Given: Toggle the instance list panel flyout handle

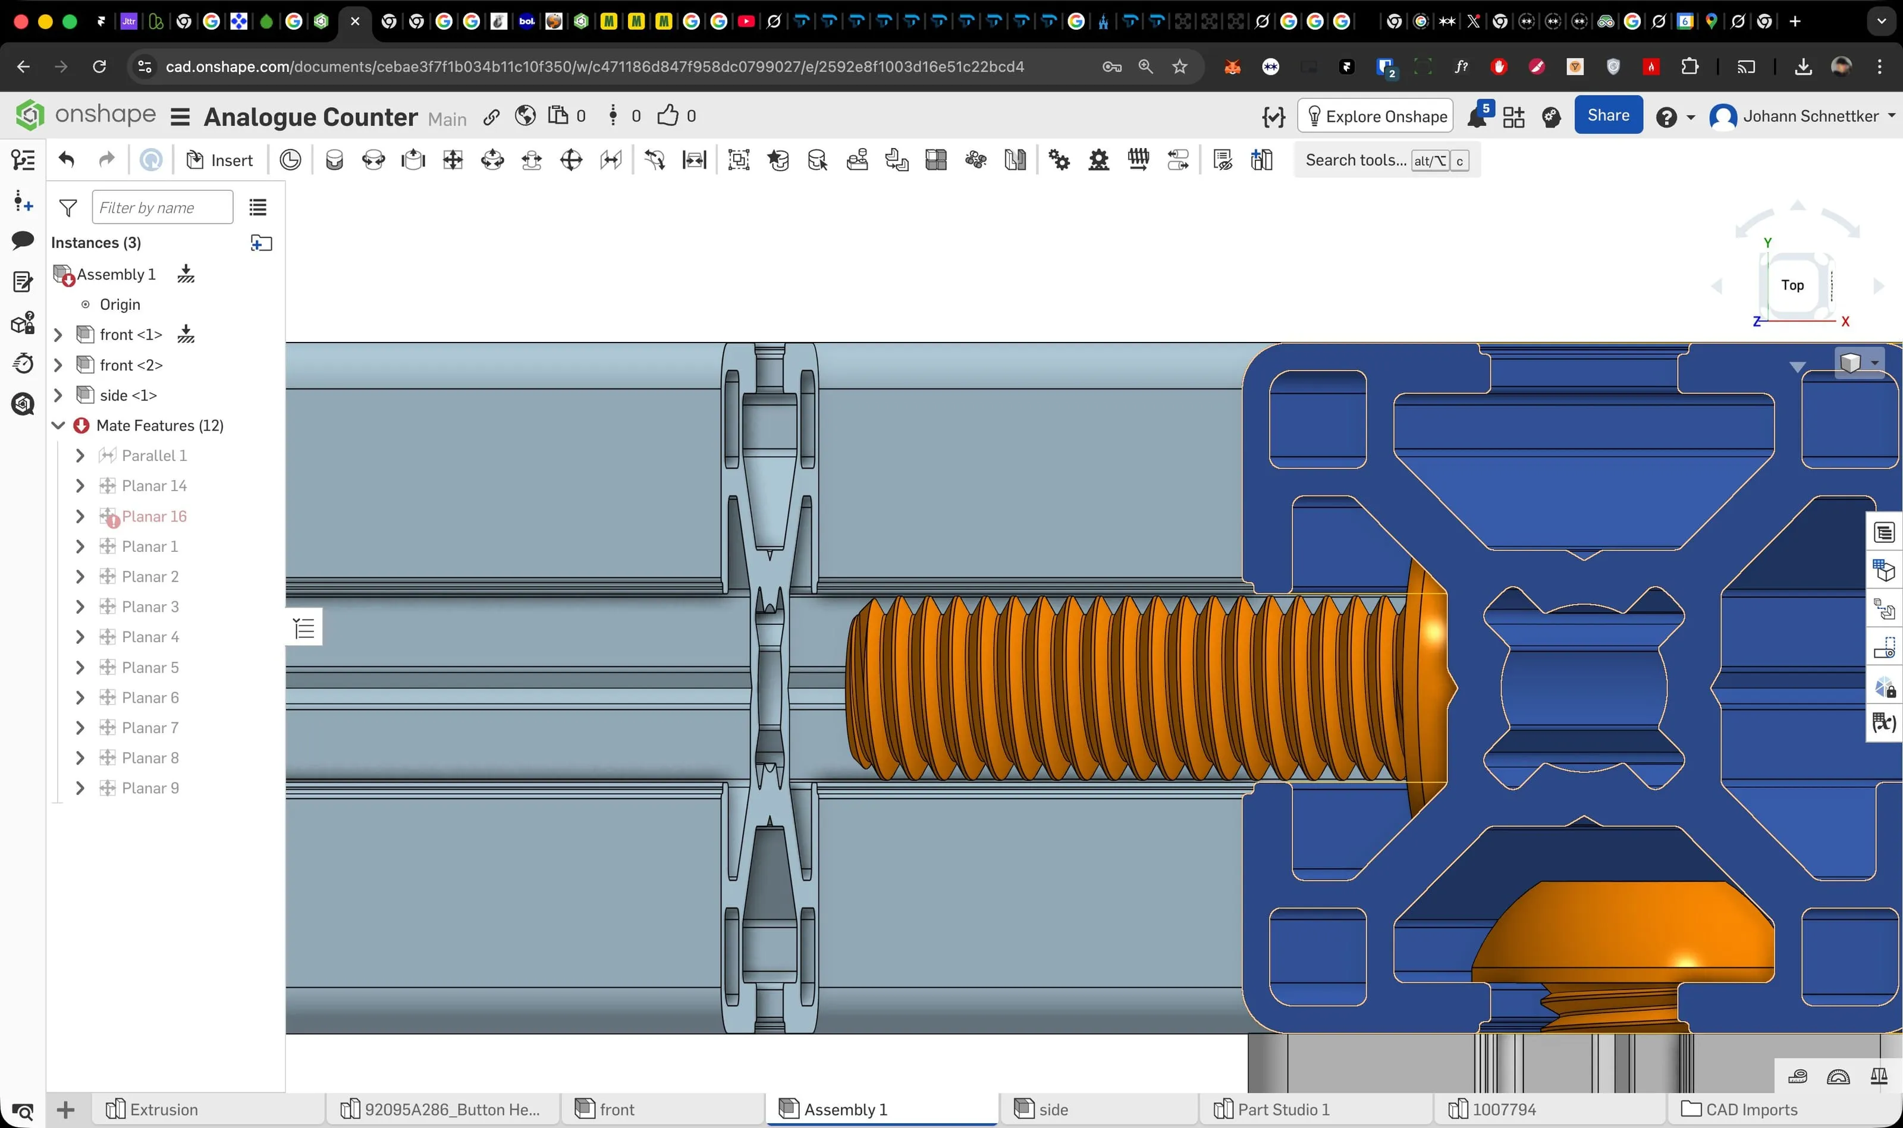Looking at the screenshot, I should click(x=304, y=628).
